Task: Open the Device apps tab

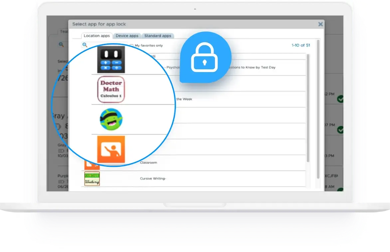Action: 127,36
